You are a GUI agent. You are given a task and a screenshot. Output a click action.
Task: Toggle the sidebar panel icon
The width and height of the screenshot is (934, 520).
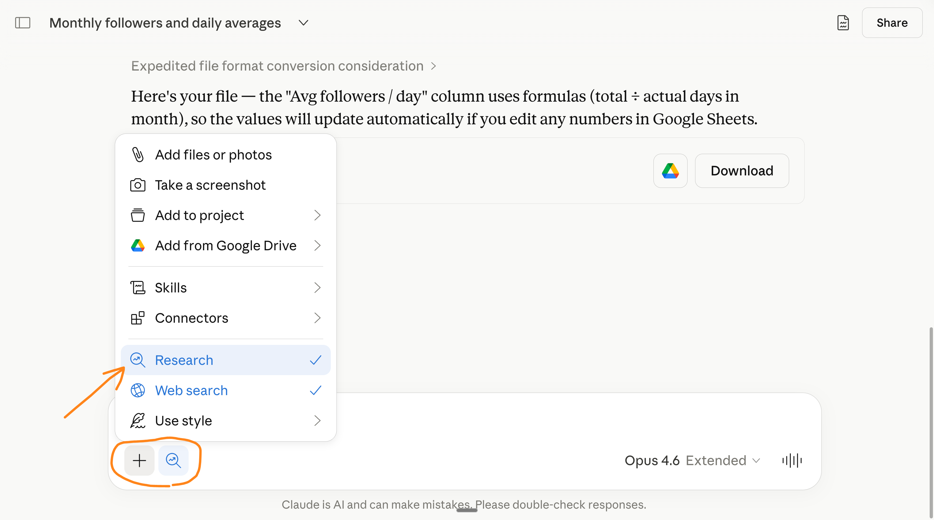click(22, 23)
